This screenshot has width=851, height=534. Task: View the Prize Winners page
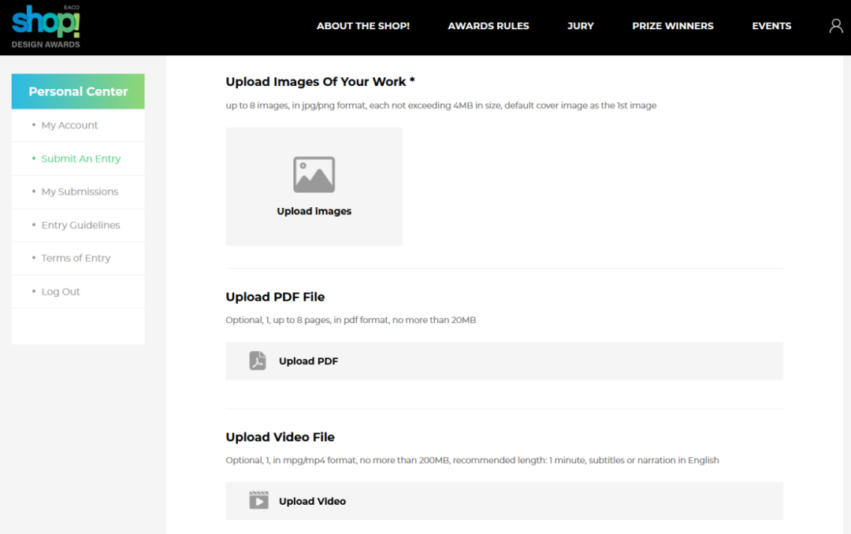[x=672, y=26]
